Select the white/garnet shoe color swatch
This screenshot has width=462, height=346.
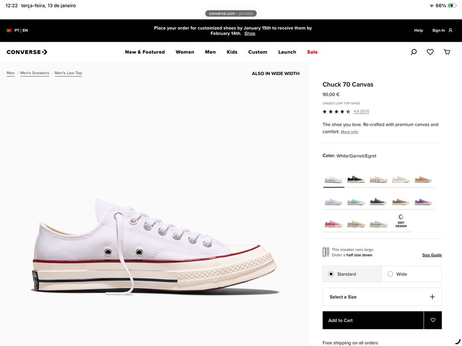[334, 179]
